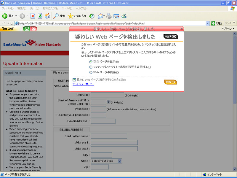This screenshot has width=237, height=178.
Task: Open Messenger people icon
Action: point(124,16)
